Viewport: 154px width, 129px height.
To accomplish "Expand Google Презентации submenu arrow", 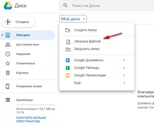I will click(x=124, y=75).
